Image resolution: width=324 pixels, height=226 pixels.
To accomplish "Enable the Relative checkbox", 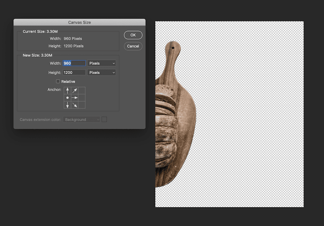I will coord(58,81).
